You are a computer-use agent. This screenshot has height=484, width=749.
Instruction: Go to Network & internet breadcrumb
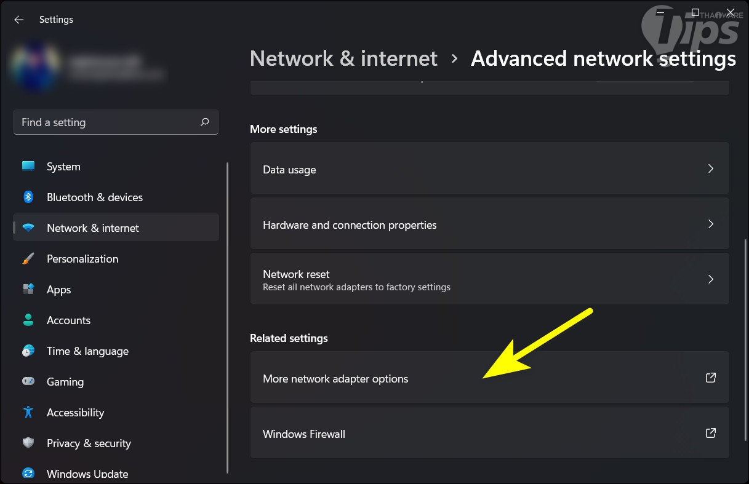point(343,58)
